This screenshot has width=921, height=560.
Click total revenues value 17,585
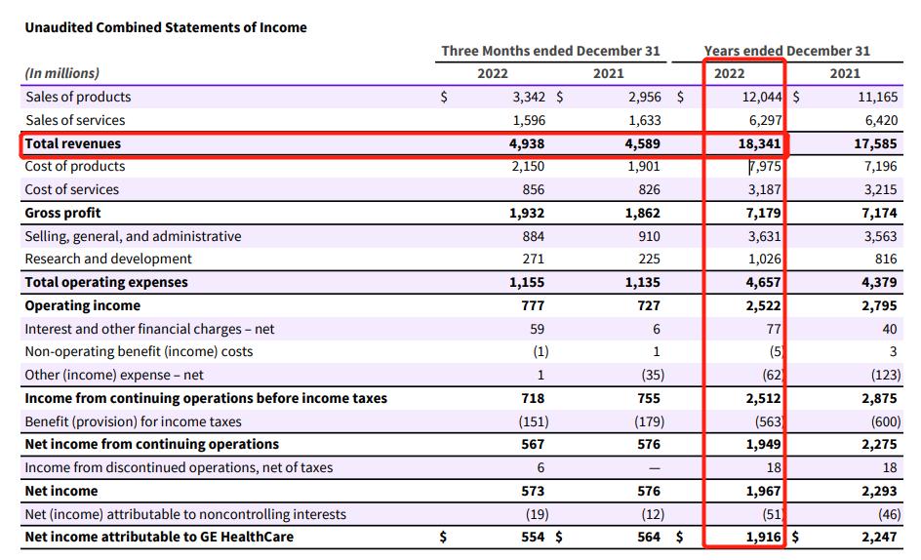[x=876, y=144]
